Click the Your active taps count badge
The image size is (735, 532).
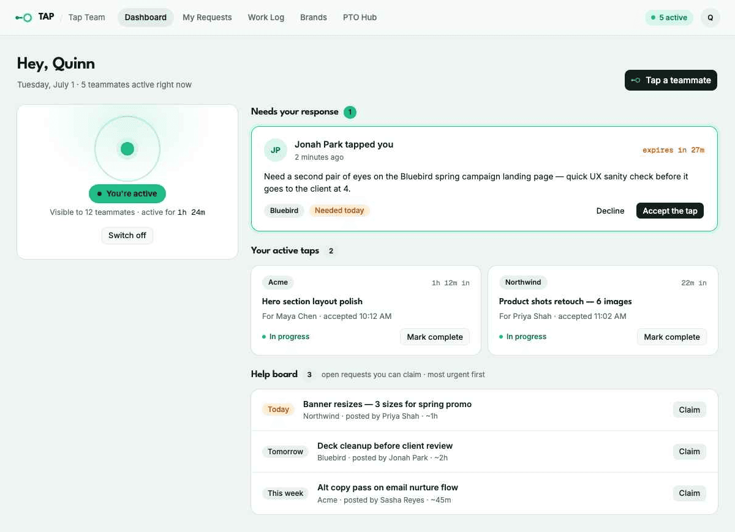coord(331,251)
